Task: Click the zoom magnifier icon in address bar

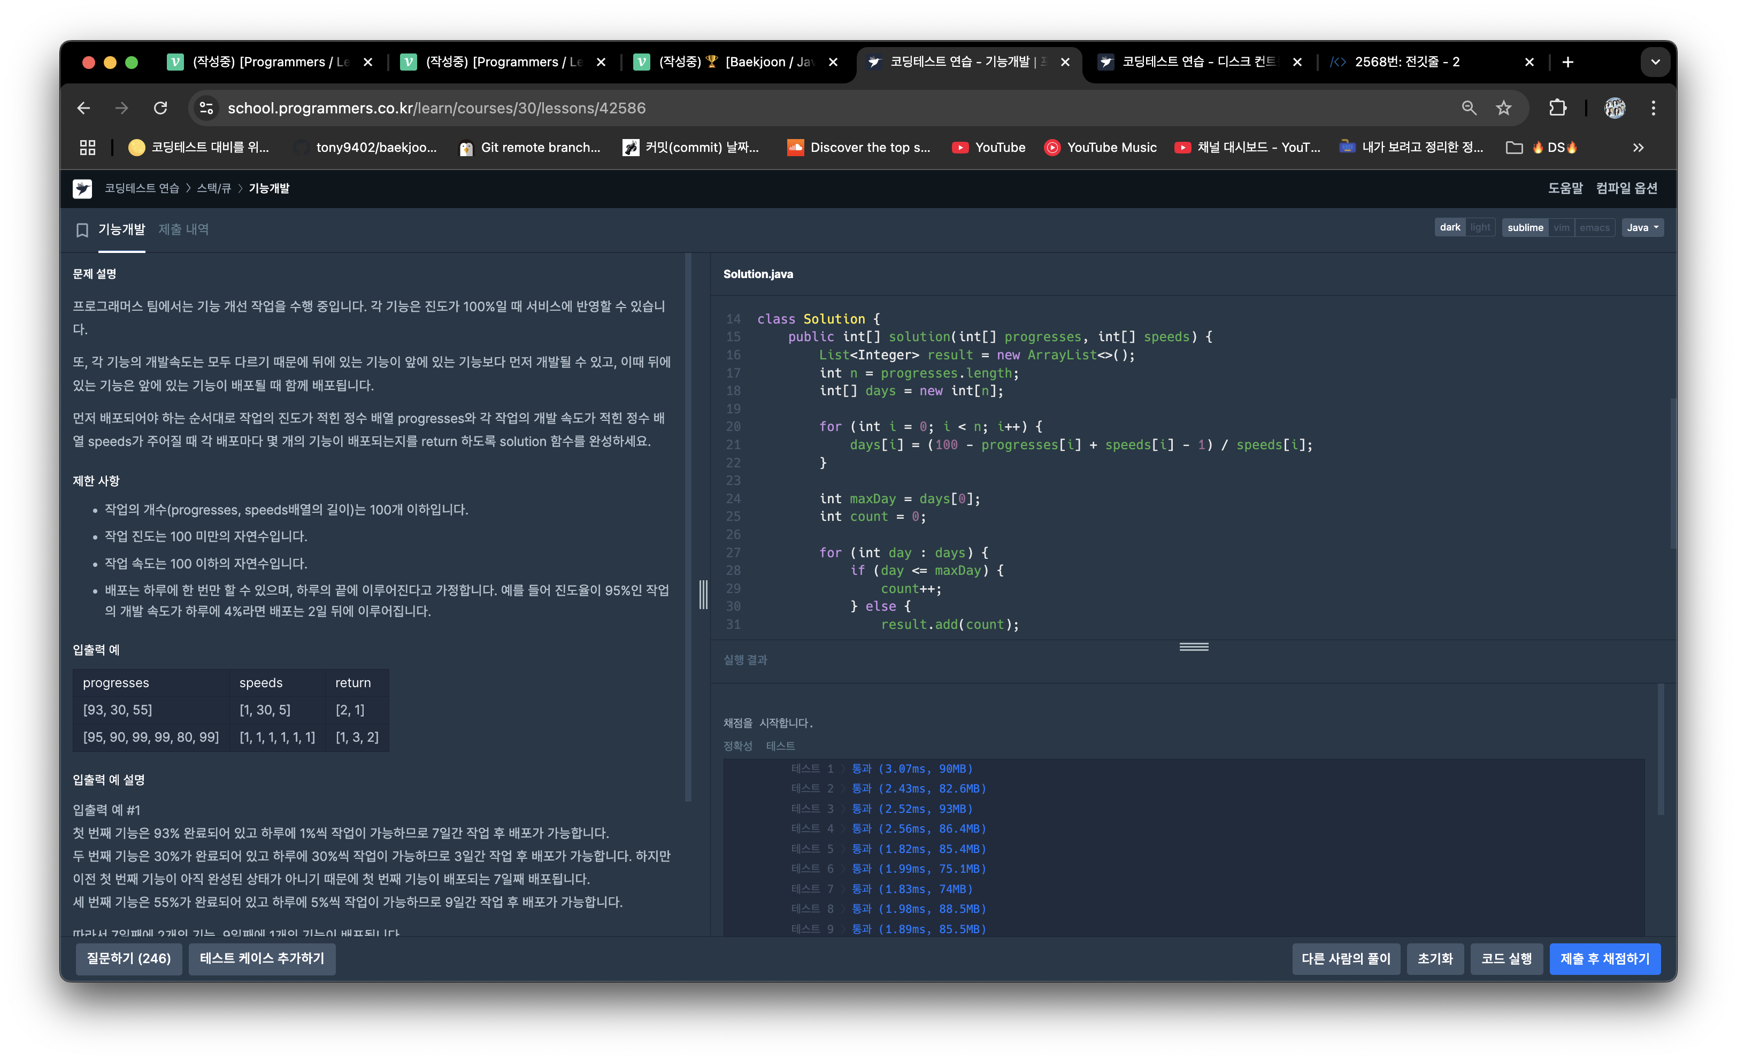Action: coord(1469,108)
